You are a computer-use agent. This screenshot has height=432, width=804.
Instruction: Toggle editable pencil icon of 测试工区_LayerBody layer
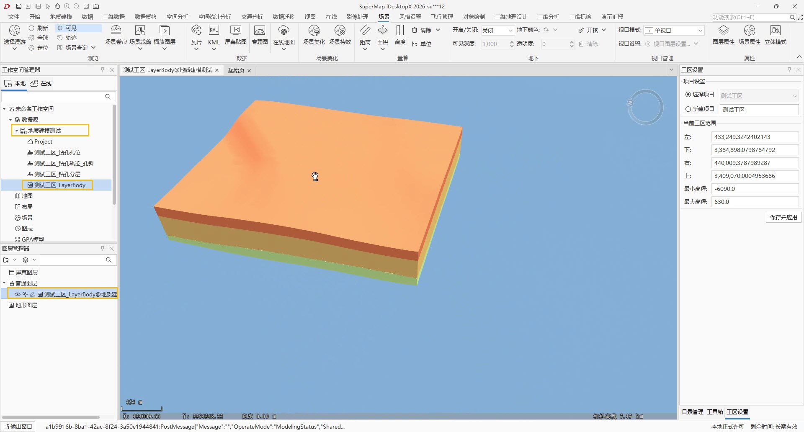(32, 294)
